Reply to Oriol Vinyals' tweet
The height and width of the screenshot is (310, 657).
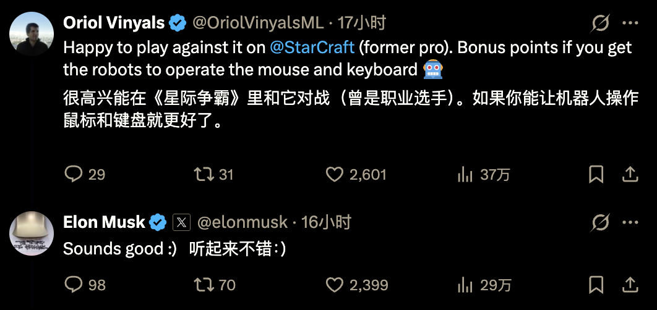pos(74,175)
